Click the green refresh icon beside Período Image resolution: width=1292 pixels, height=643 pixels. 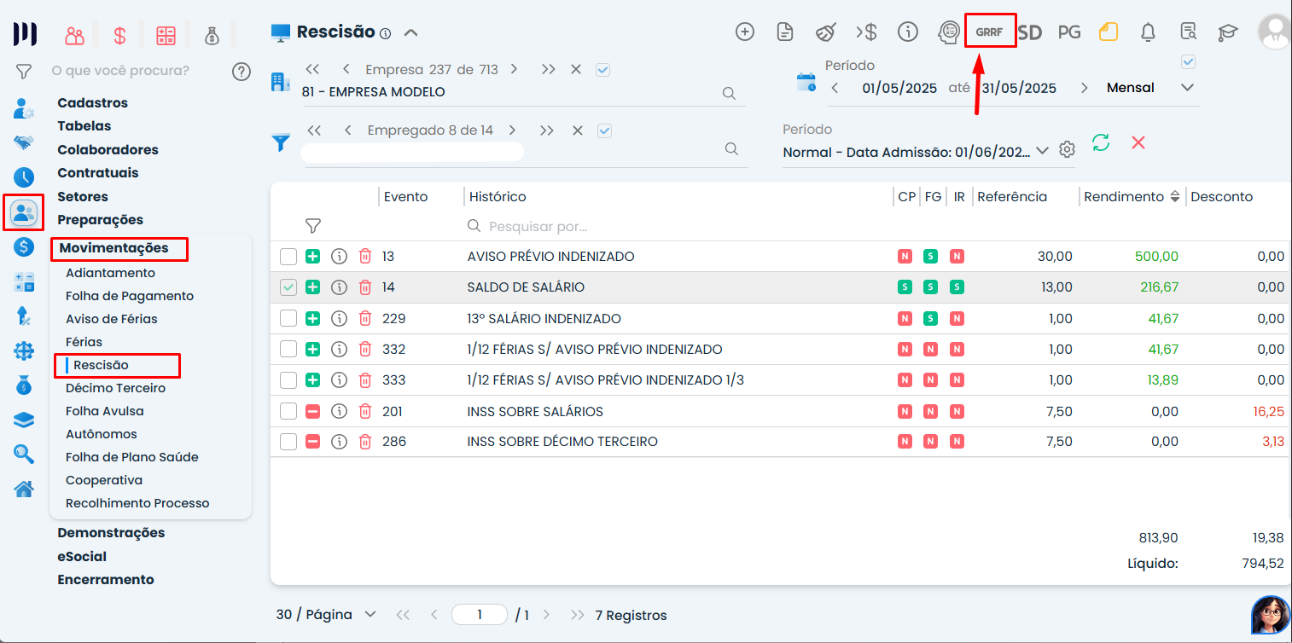click(x=1101, y=142)
